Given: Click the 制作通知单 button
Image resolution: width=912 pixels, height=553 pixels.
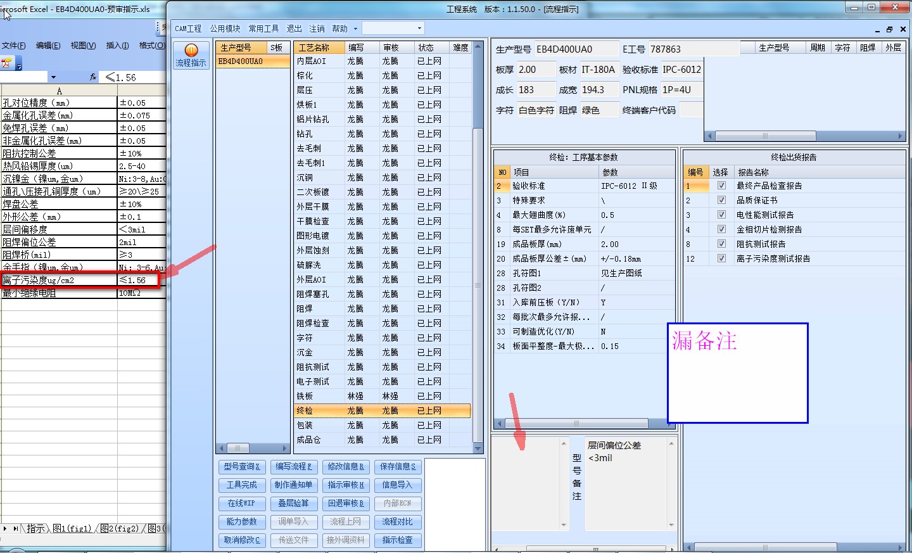Looking at the screenshot, I should 294,485.
